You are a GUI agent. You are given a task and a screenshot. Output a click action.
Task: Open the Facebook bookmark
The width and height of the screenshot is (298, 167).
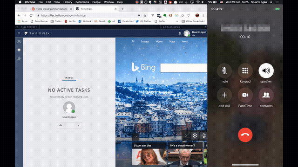pos(125,21)
